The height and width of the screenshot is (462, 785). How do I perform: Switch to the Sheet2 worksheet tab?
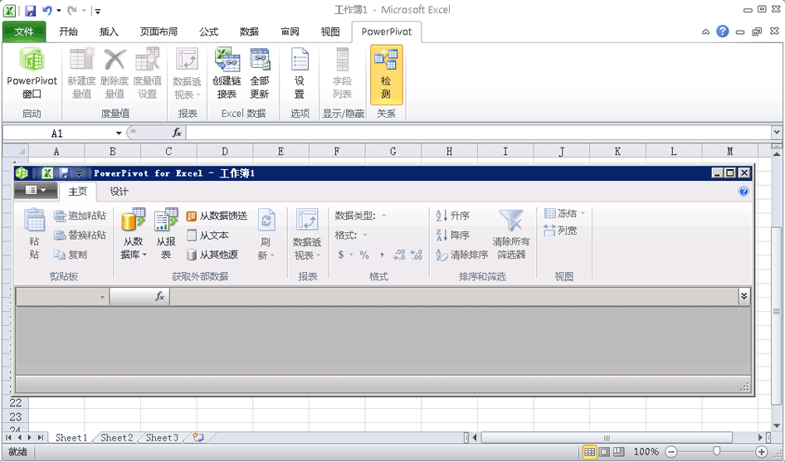(x=117, y=437)
